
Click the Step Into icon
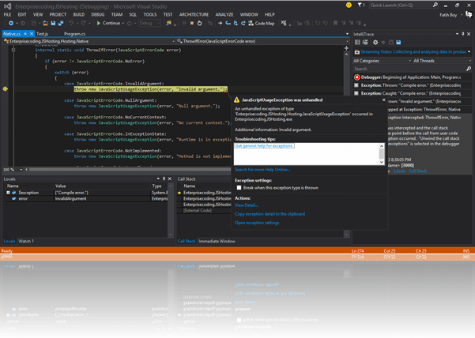[228, 23]
